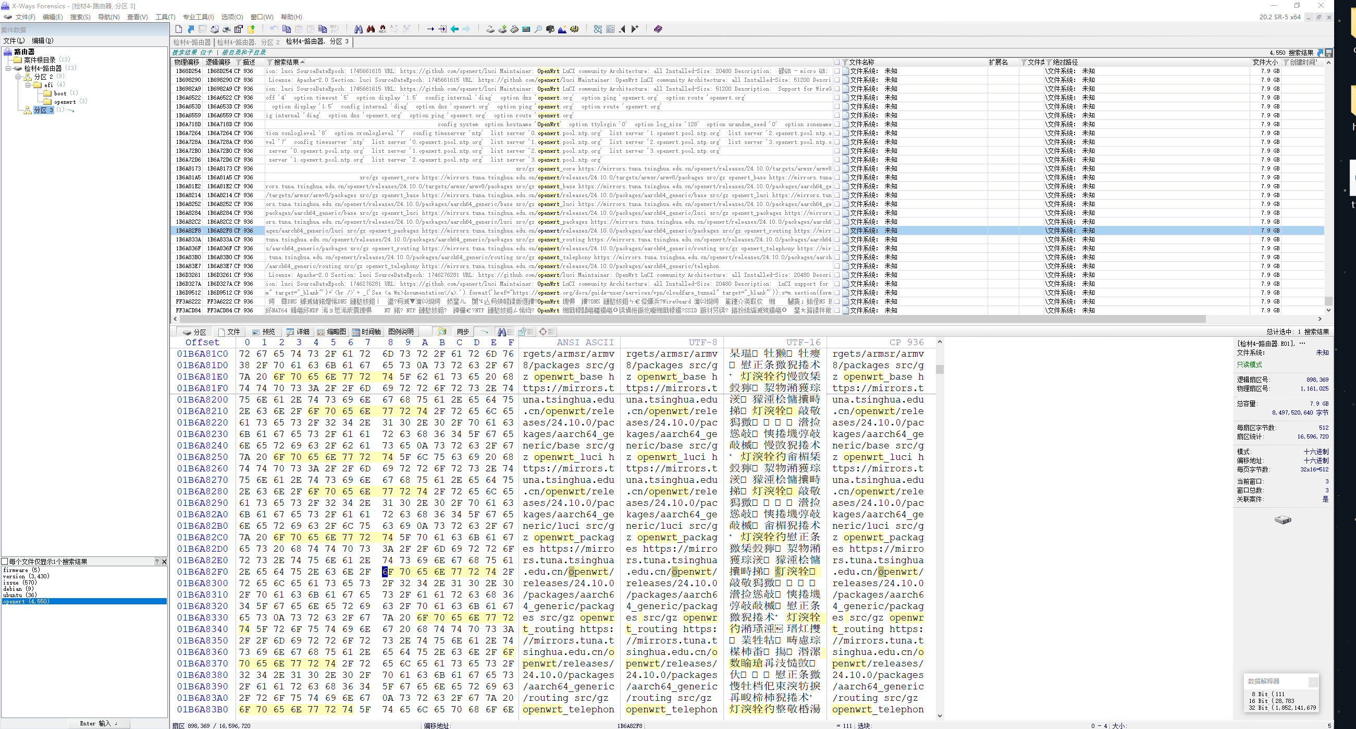
Task: Click the magnifying glass toolbar icon
Action: (538, 29)
